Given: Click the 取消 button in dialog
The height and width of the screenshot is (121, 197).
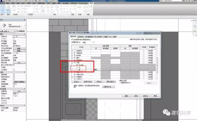Looking at the screenshot, I should pyautogui.click(x=136, y=96).
